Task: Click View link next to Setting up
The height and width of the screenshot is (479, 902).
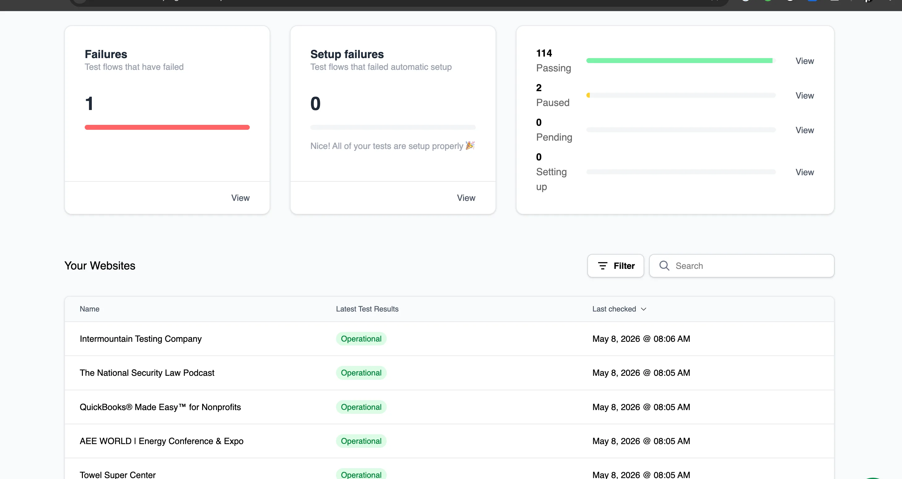Action: pos(805,172)
